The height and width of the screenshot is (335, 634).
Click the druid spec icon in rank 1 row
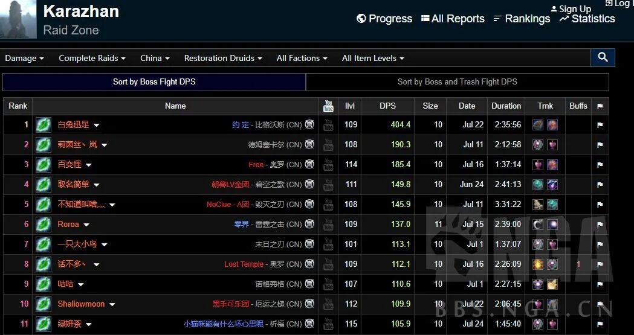[44, 125]
